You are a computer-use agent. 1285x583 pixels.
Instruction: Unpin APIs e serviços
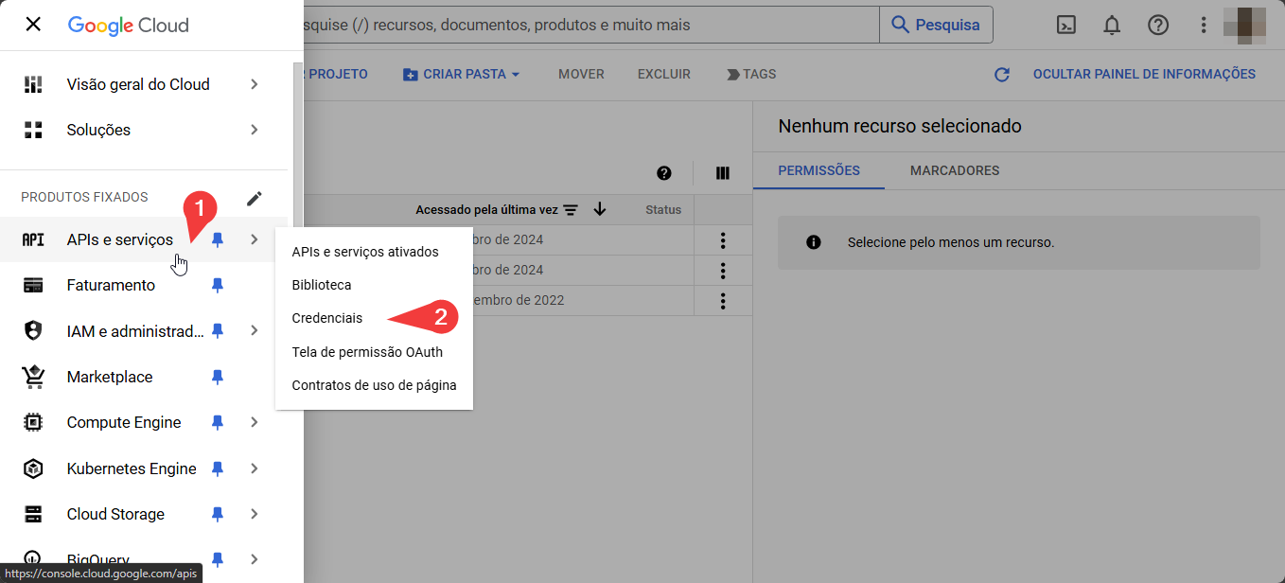218,239
